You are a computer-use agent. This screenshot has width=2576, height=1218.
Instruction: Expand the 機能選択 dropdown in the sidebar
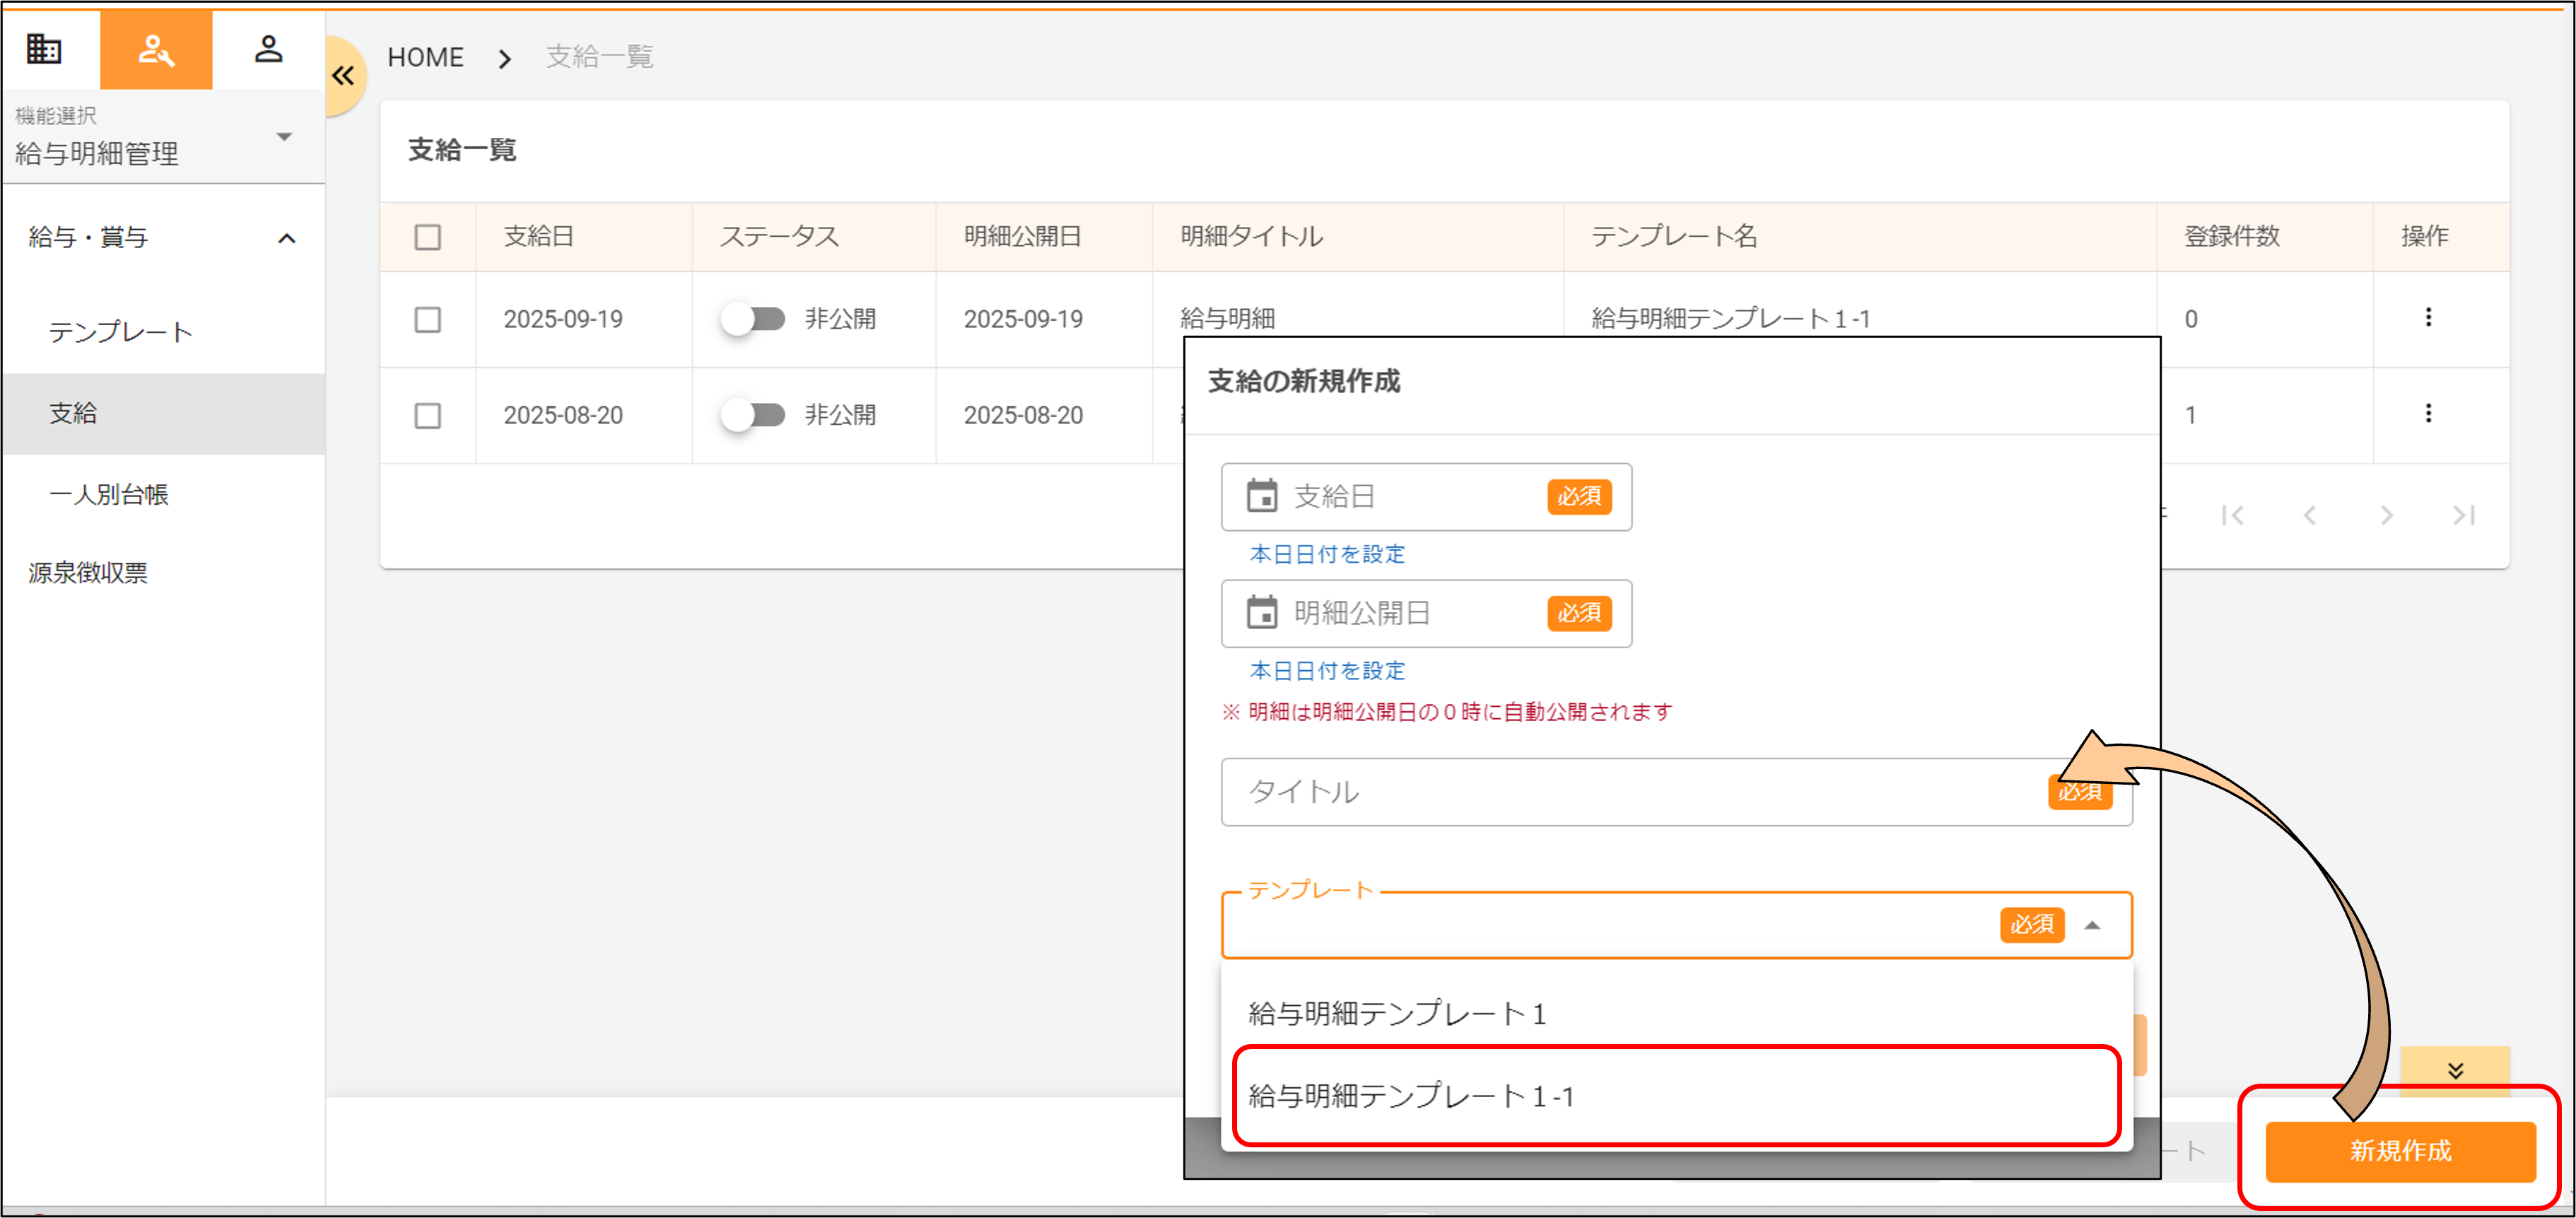point(285,137)
